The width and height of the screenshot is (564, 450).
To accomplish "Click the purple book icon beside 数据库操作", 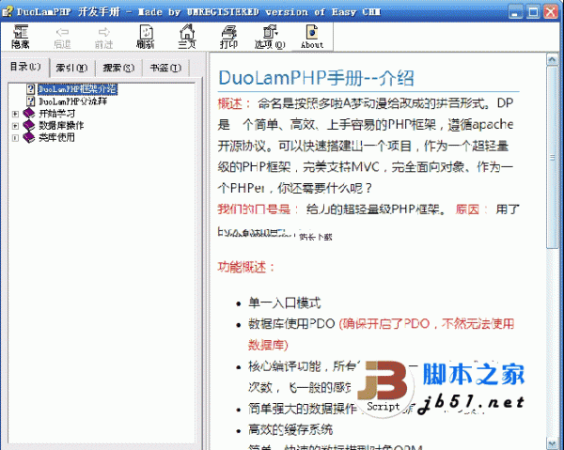I will (29, 125).
